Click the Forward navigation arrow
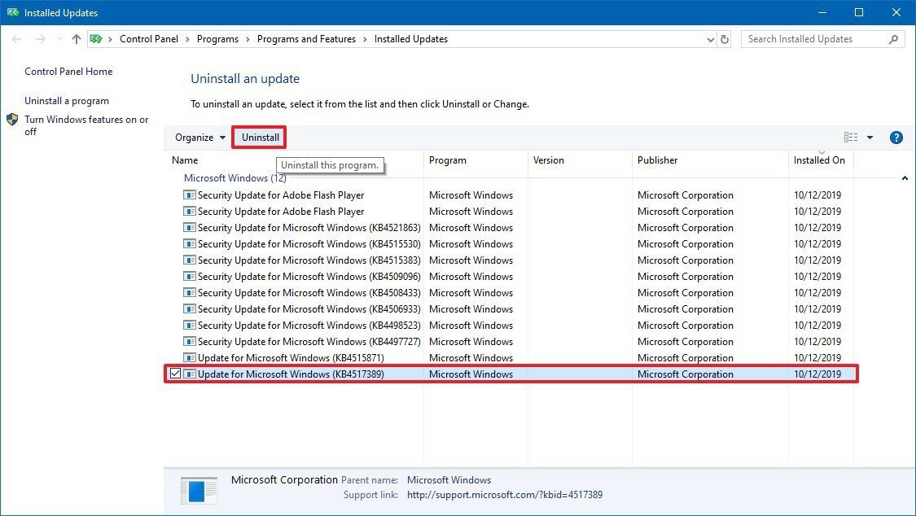Screen dimensions: 916x516 click(x=40, y=39)
